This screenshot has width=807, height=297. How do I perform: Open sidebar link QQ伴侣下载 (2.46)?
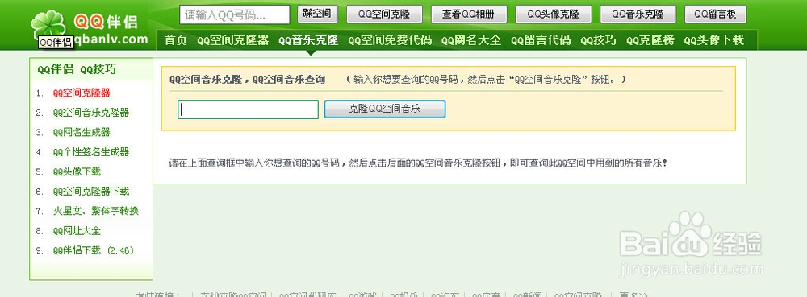pyautogui.click(x=94, y=250)
